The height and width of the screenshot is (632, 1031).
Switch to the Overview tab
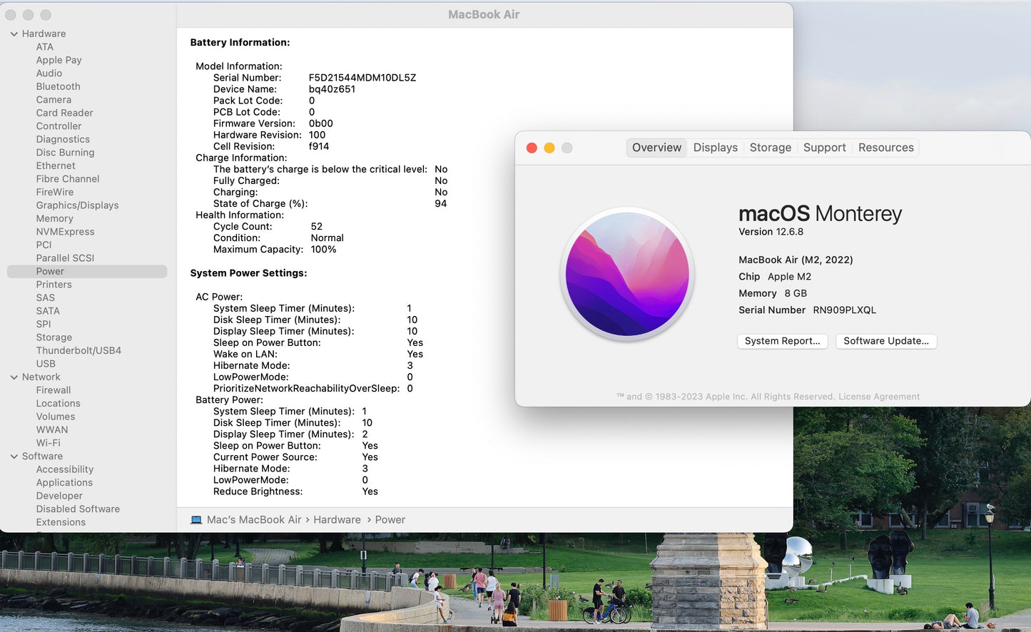656,148
